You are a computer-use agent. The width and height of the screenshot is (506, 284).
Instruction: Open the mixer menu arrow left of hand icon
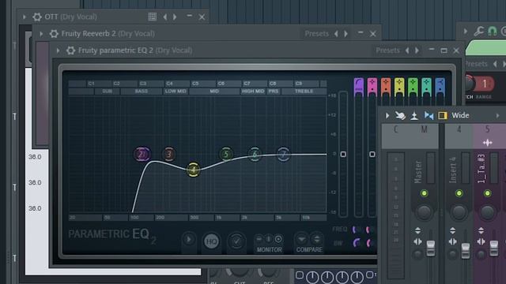coord(387,115)
